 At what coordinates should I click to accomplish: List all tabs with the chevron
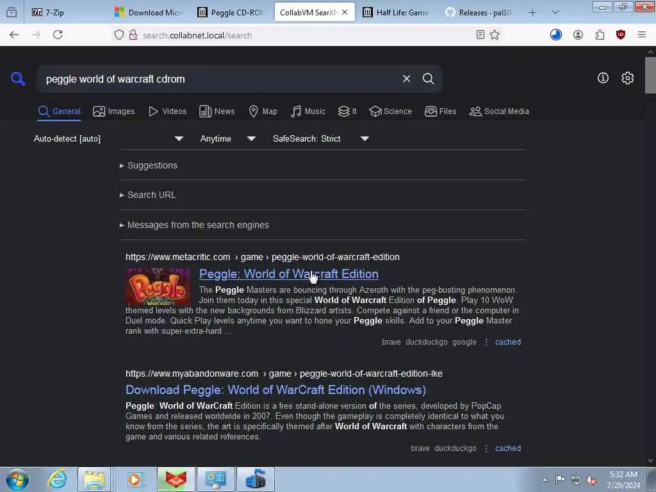[x=555, y=13]
